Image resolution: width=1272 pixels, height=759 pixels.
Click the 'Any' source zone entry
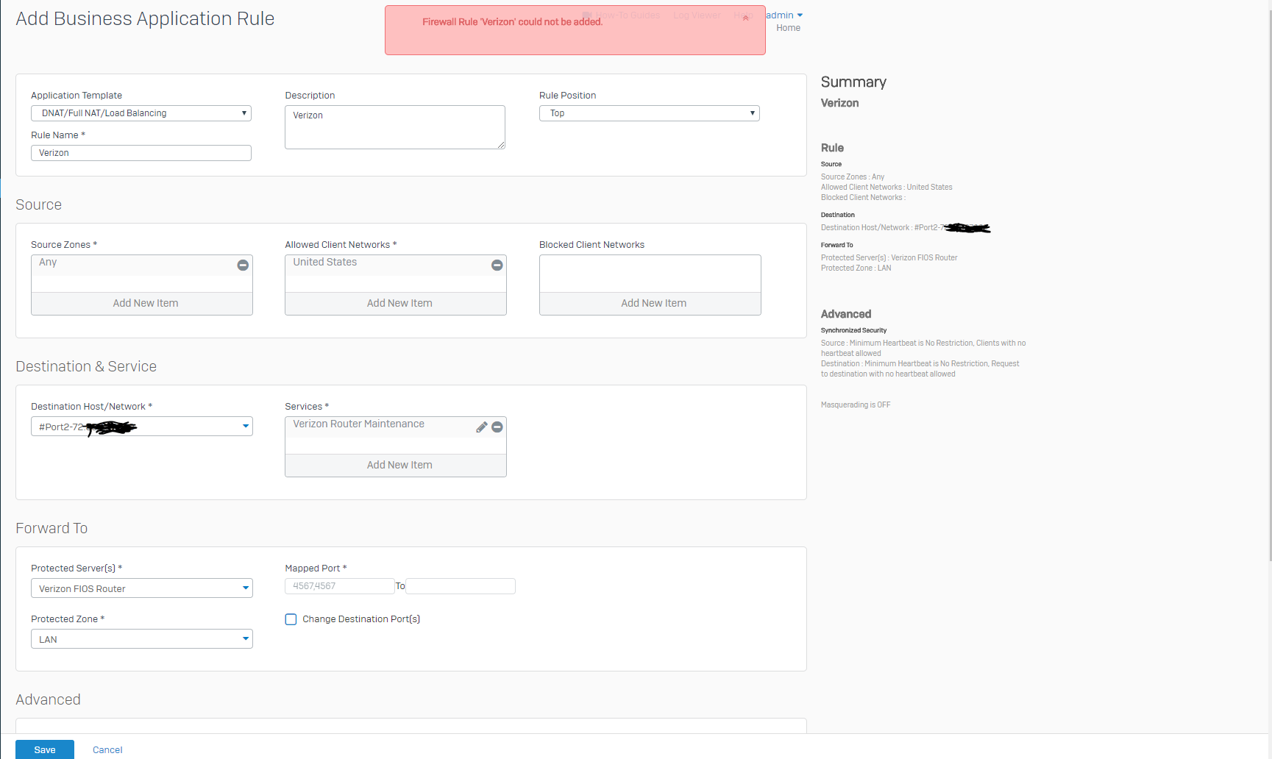(x=48, y=262)
